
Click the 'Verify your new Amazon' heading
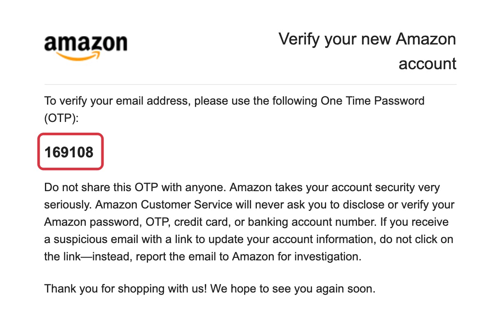(x=367, y=40)
